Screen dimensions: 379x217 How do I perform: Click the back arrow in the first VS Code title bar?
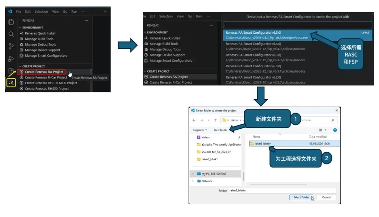pyautogui.click(x=105, y=11)
